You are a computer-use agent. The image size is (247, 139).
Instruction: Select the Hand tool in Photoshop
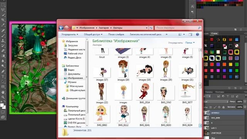click(3, 92)
